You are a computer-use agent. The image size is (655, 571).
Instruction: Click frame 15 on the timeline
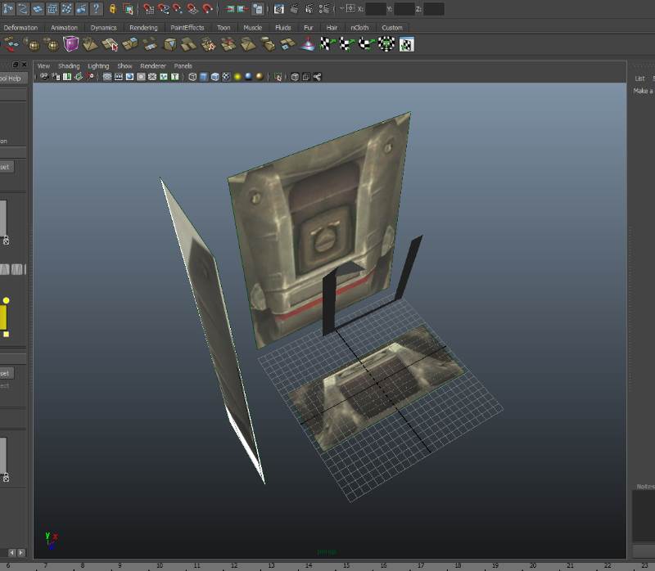point(346,565)
